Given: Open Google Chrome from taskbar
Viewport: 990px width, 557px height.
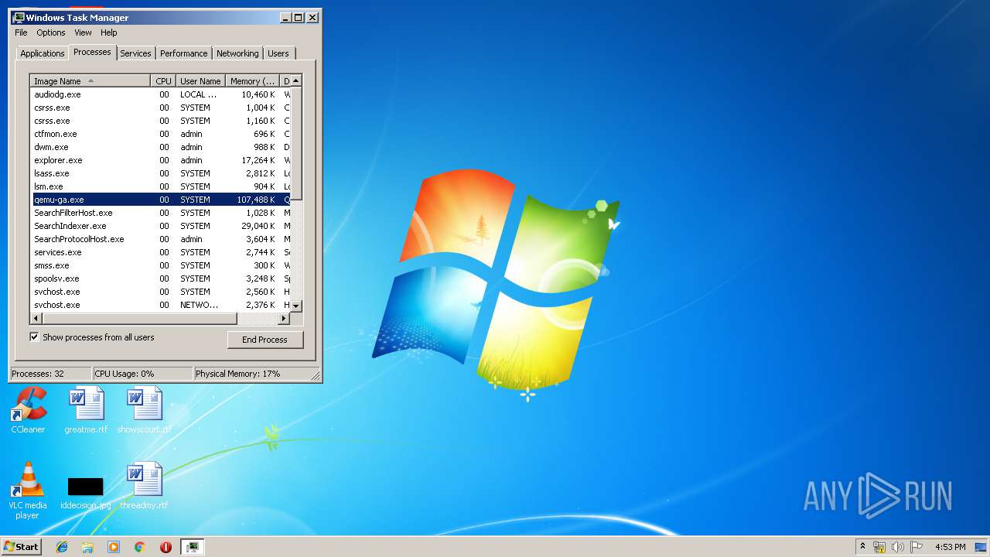Looking at the screenshot, I should [139, 547].
